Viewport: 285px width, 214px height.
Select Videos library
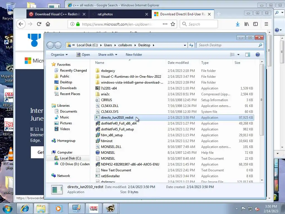coord(62,129)
